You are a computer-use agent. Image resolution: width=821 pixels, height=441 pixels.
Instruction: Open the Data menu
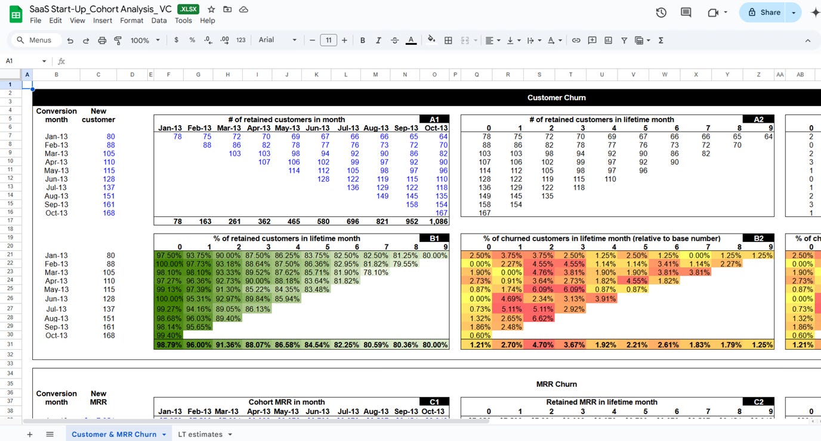(158, 20)
